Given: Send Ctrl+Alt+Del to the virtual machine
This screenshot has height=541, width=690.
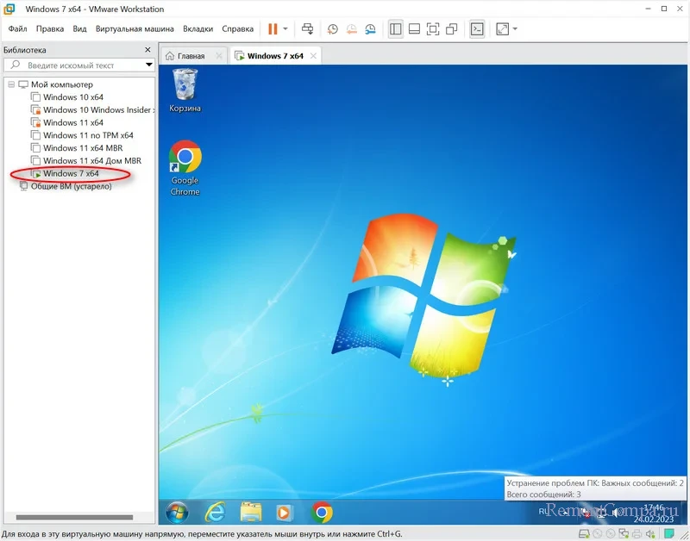Looking at the screenshot, I should pos(307,29).
